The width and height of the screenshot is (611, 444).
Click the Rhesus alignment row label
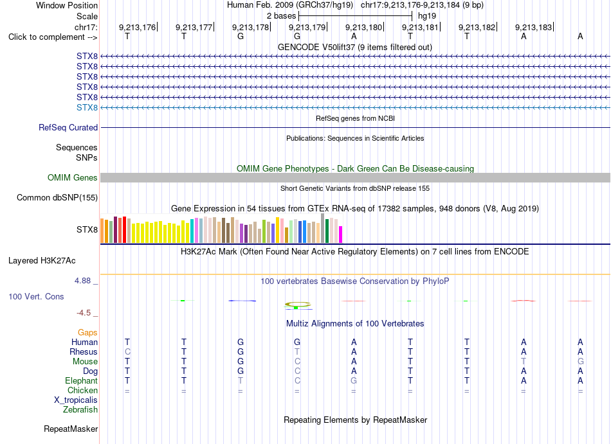pos(84,351)
